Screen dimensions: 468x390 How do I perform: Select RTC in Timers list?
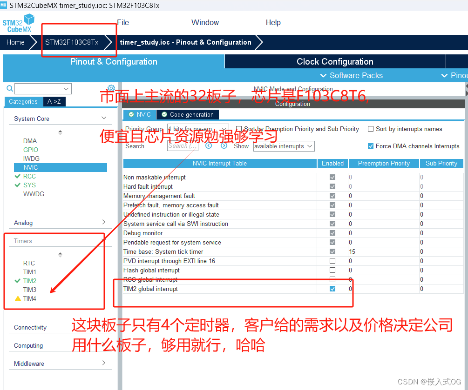coord(29,263)
